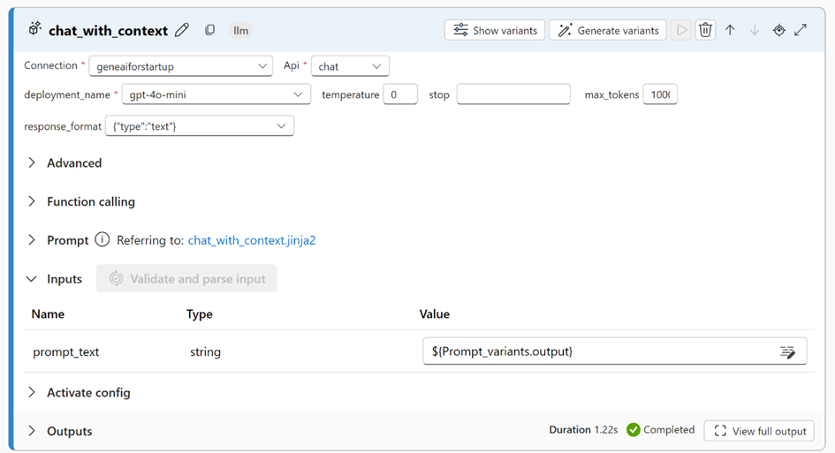835x453 pixels.
Task: Copy the node name with the copy icon
Action: (209, 30)
